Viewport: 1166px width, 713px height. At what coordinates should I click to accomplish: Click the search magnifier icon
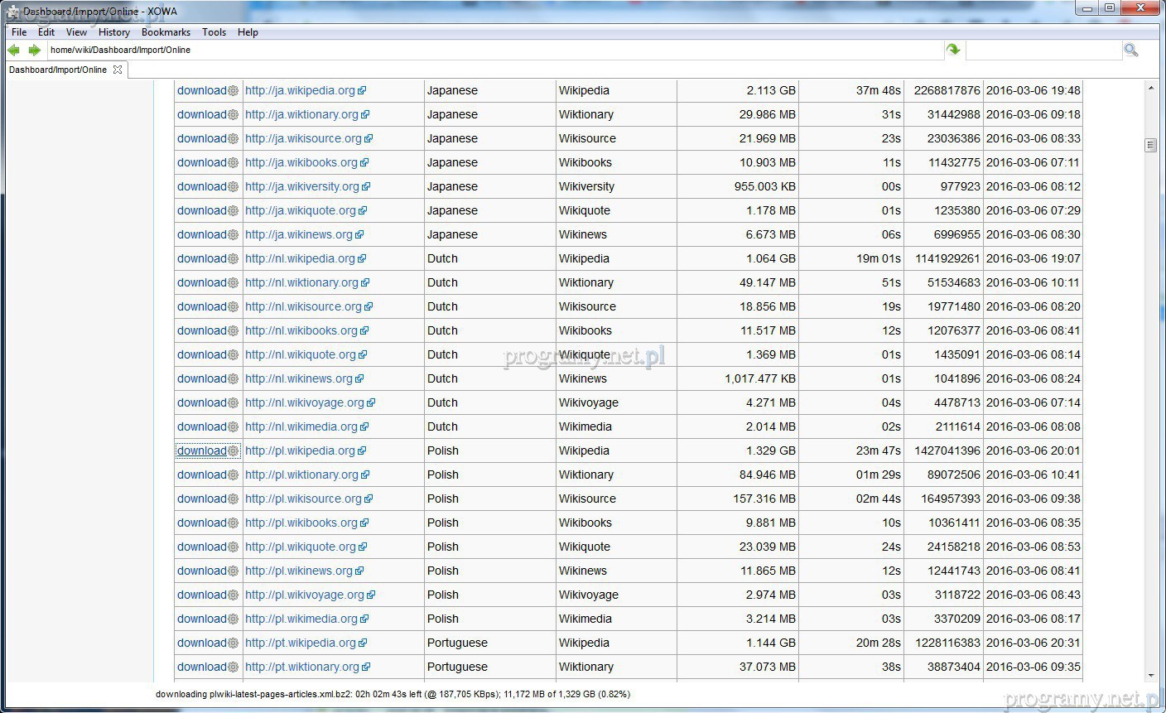1130,51
